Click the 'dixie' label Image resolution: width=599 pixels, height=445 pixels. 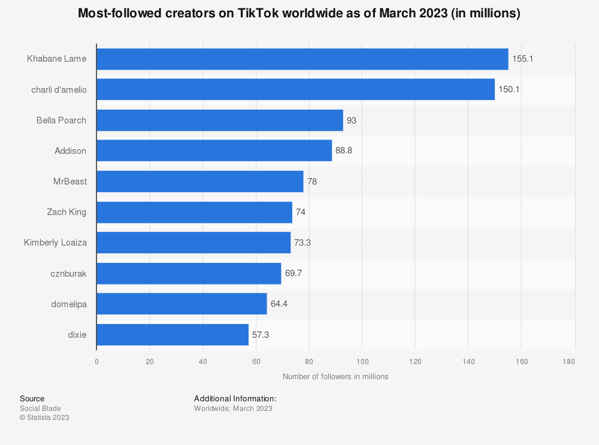[x=77, y=335]
